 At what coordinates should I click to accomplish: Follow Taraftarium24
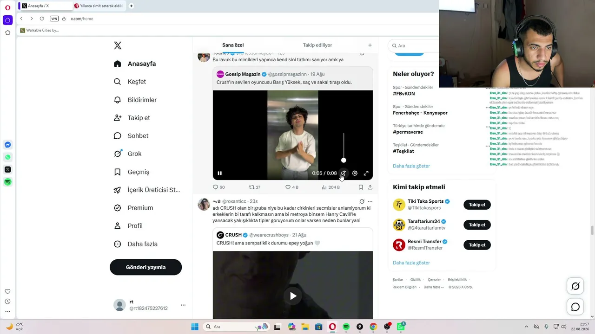tap(477, 225)
